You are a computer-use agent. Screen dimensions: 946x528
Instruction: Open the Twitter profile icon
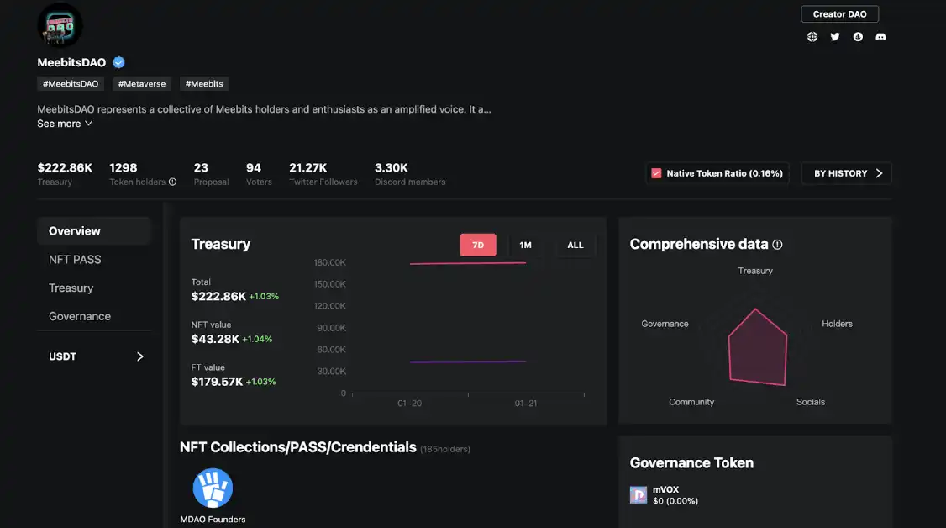pyautogui.click(x=834, y=37)
